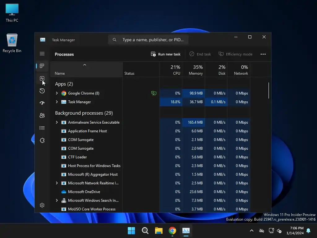Viewport: 317px width, 238px height.
Task: Sort by the CPU column header
Action: pos(171,70)
